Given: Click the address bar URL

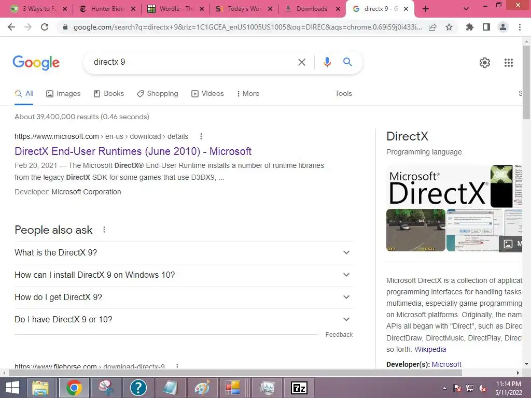Looking at the screenshot, I should pyautogui.click(x=247, y=27).
